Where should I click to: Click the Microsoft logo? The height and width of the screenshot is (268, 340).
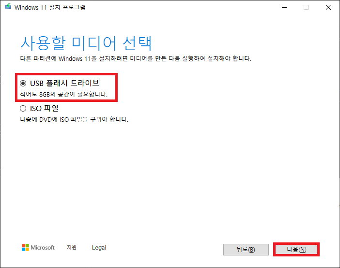(38, 247)
